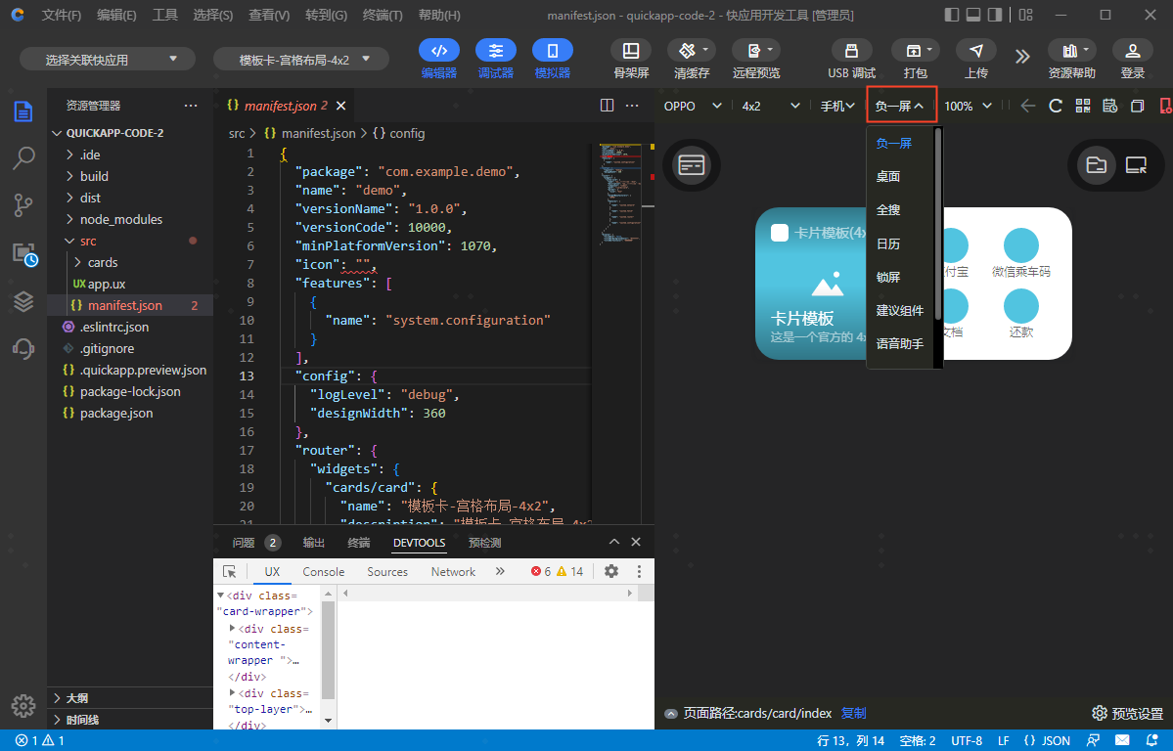Open the 100% zoom dropdown
The image size is (1173, 751).
click(968, 106)
